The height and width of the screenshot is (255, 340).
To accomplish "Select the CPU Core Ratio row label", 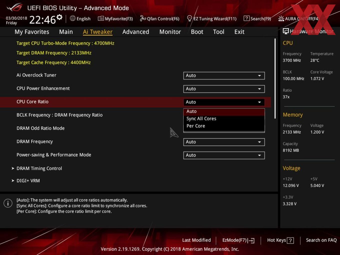I will pos(32,102).
